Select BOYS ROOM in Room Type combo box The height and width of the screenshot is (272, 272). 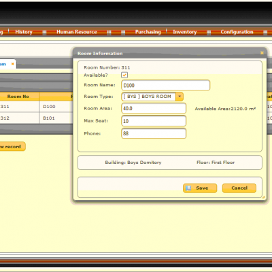point(149,97)
